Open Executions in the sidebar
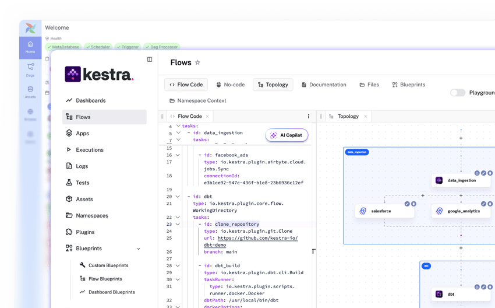The height and width of the screenshot is (308, 495). pos(89,150)
